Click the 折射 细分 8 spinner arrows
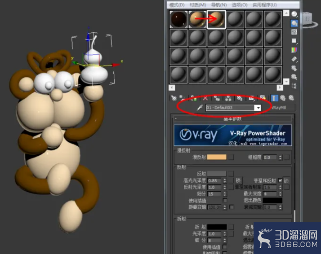The image size is (321, 254). pyautogui.click(x=225, y=240)
